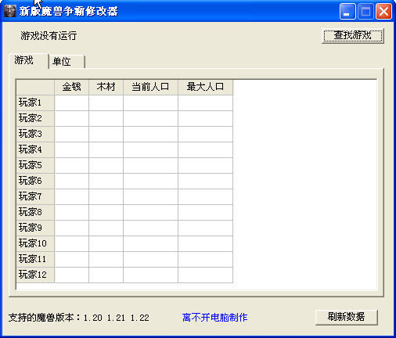Select the 木材 column header

click(x=106, y=87)
